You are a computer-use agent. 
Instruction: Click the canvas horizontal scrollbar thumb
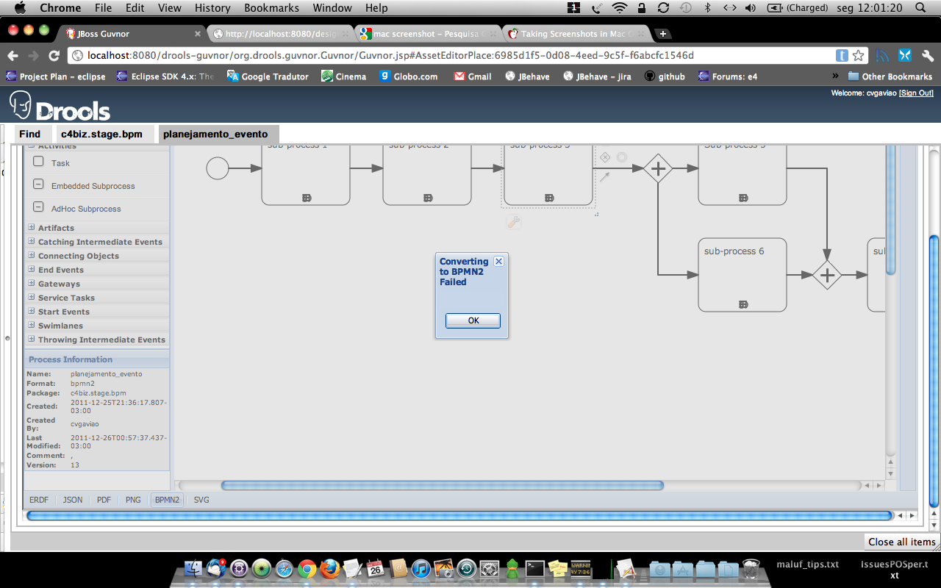[442, 485]
